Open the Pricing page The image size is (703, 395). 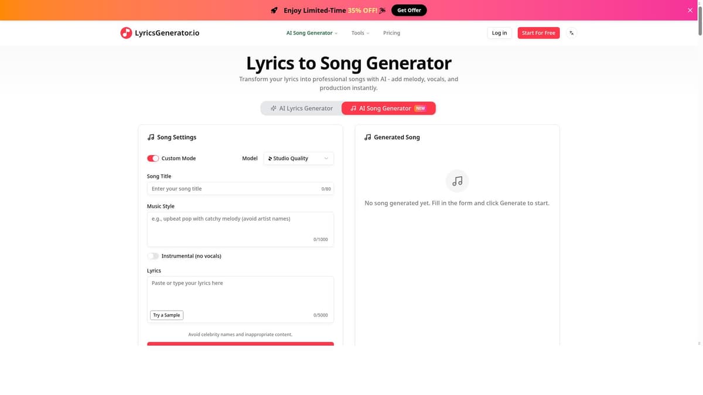click(x=391, y=33)
